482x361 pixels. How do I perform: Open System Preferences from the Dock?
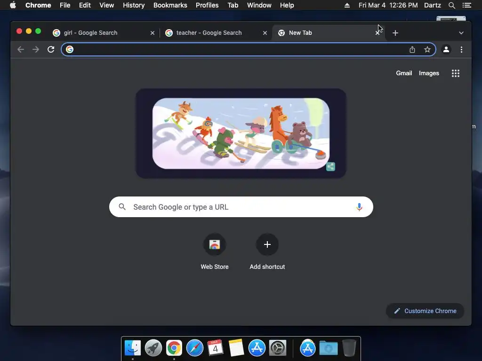(278, 348)
